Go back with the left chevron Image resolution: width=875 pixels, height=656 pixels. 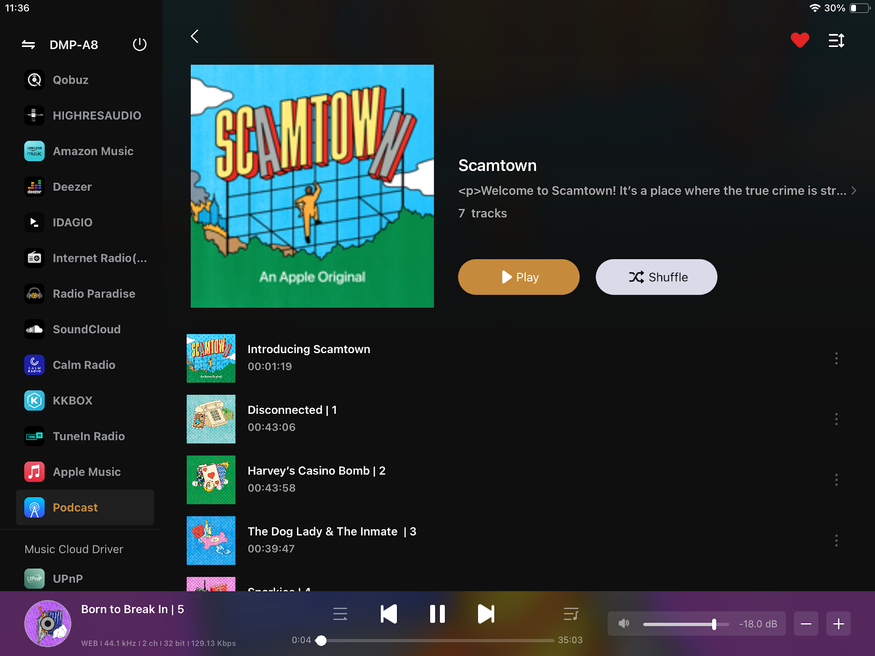tap(195, 36)
